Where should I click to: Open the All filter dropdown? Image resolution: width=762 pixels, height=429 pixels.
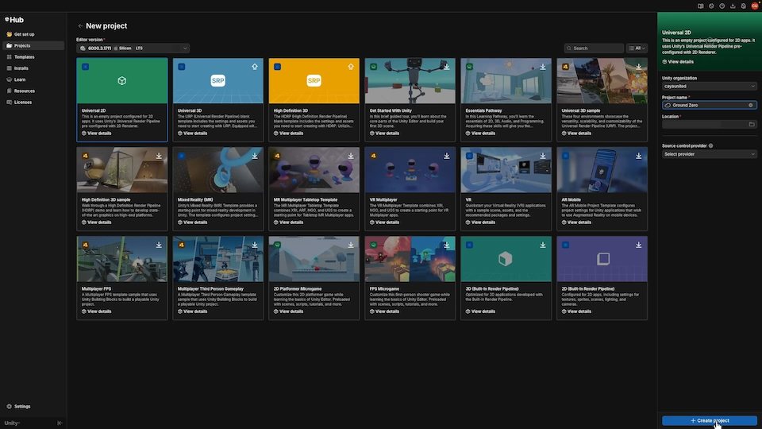click(637, 48)
